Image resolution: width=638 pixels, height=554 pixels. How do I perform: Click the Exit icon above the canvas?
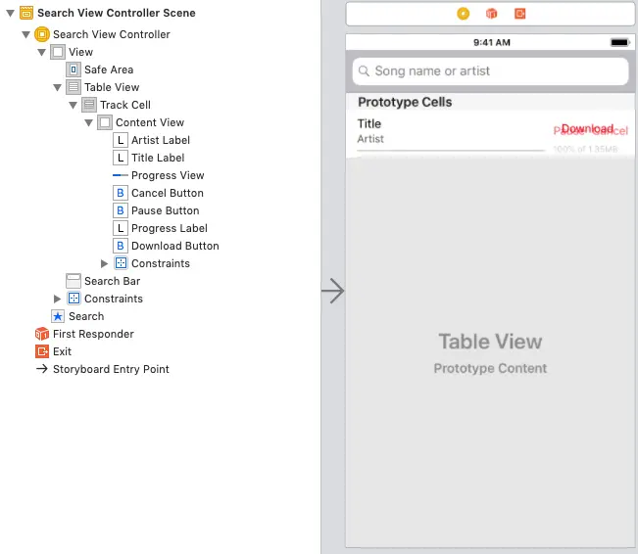tap(519, 14)
